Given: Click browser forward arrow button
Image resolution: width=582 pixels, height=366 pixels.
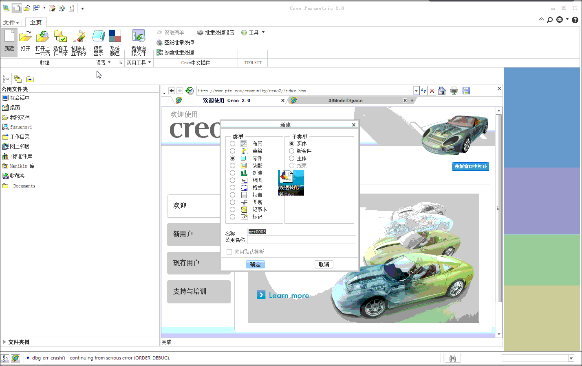Looking at the screenshot, I should [x=180, y=91].
